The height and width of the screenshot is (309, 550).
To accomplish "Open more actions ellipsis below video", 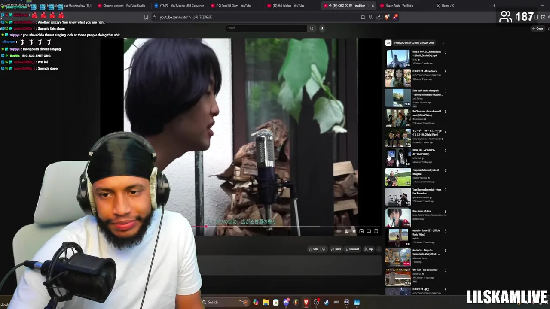I will click(x=379, y=249).
